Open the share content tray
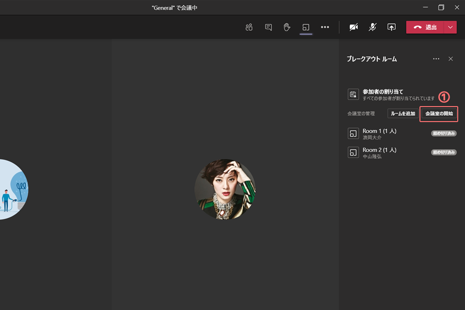 (391, 27)
